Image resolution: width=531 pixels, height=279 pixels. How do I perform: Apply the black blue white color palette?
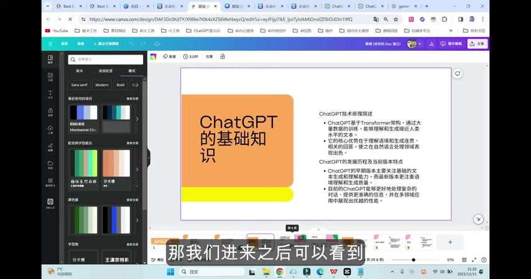pos(116,220)
